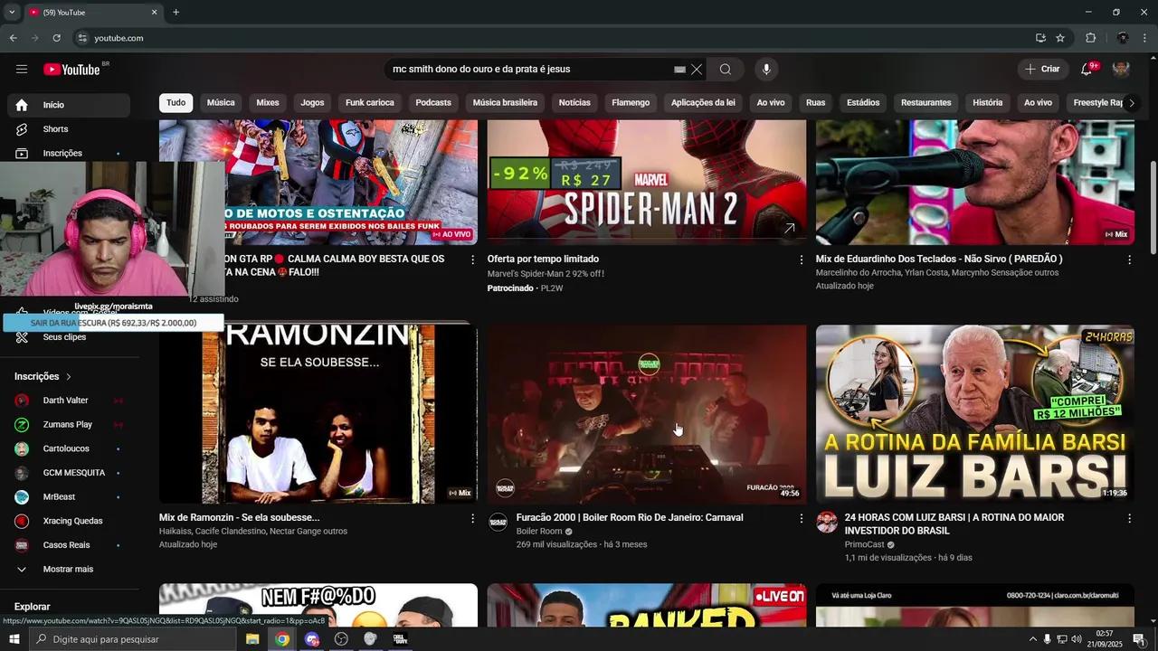Go to Início in sidebar
The height and width of the screenshot is (651, 1158).
69,105
